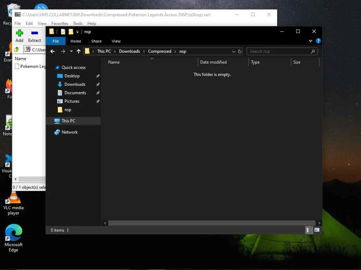Refresh the nsp folder
The width and height of the screenshot is (361, 270).
point(240,51)
